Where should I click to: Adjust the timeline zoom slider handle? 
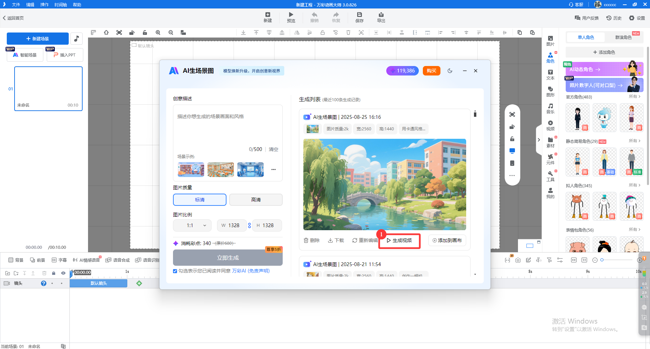602,260
